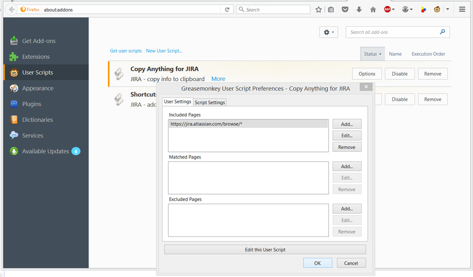Bookmark this page with the star icon

[318, 9]
